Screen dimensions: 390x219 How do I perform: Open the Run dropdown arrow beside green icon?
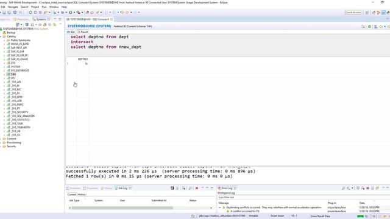pyautogui.click(x=74, y=12)
